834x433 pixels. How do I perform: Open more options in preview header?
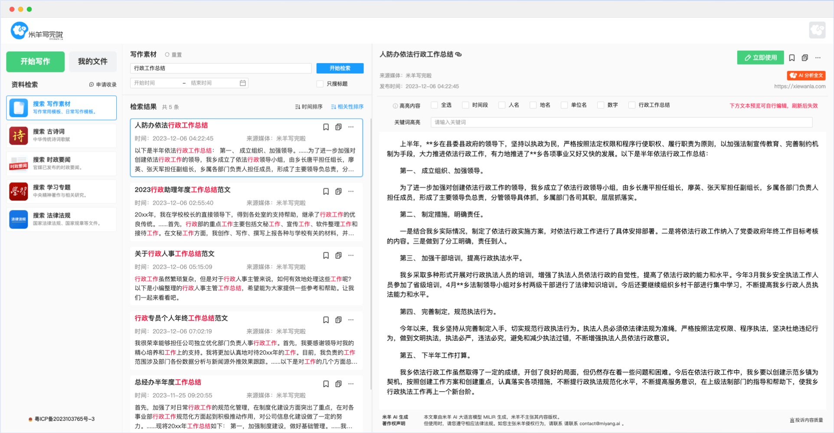[818, 58]
